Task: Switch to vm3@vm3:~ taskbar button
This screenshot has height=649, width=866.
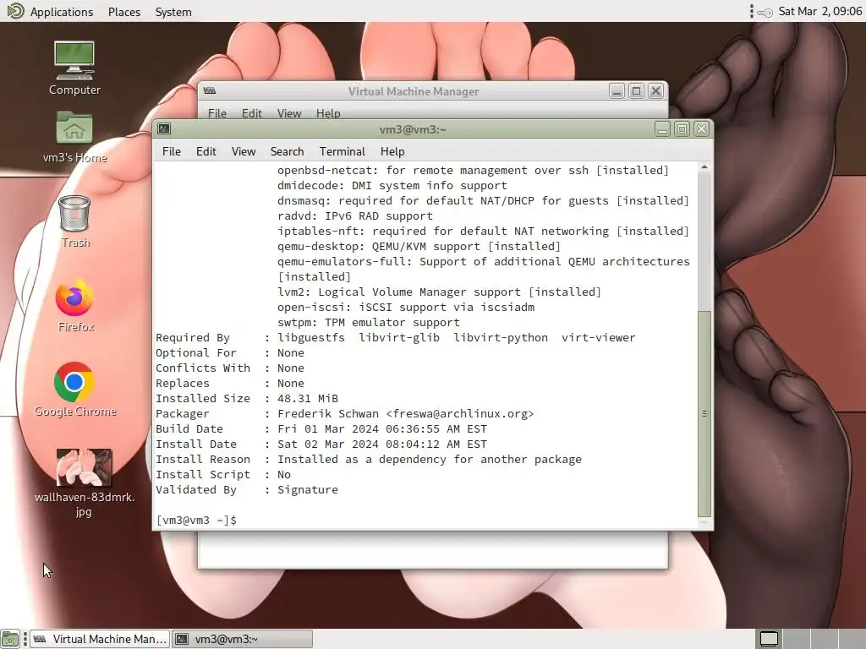Action: (242, 639)
